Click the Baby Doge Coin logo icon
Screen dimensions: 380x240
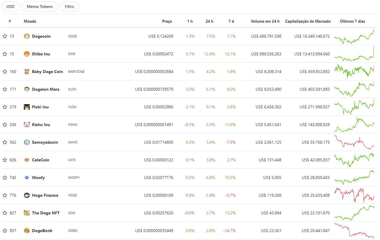[27, 72]
